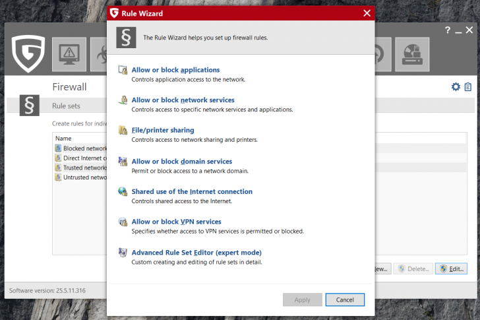Click the file/printer sharing folder icon
This screenshot has height=320, width=480.
point(123,130)
